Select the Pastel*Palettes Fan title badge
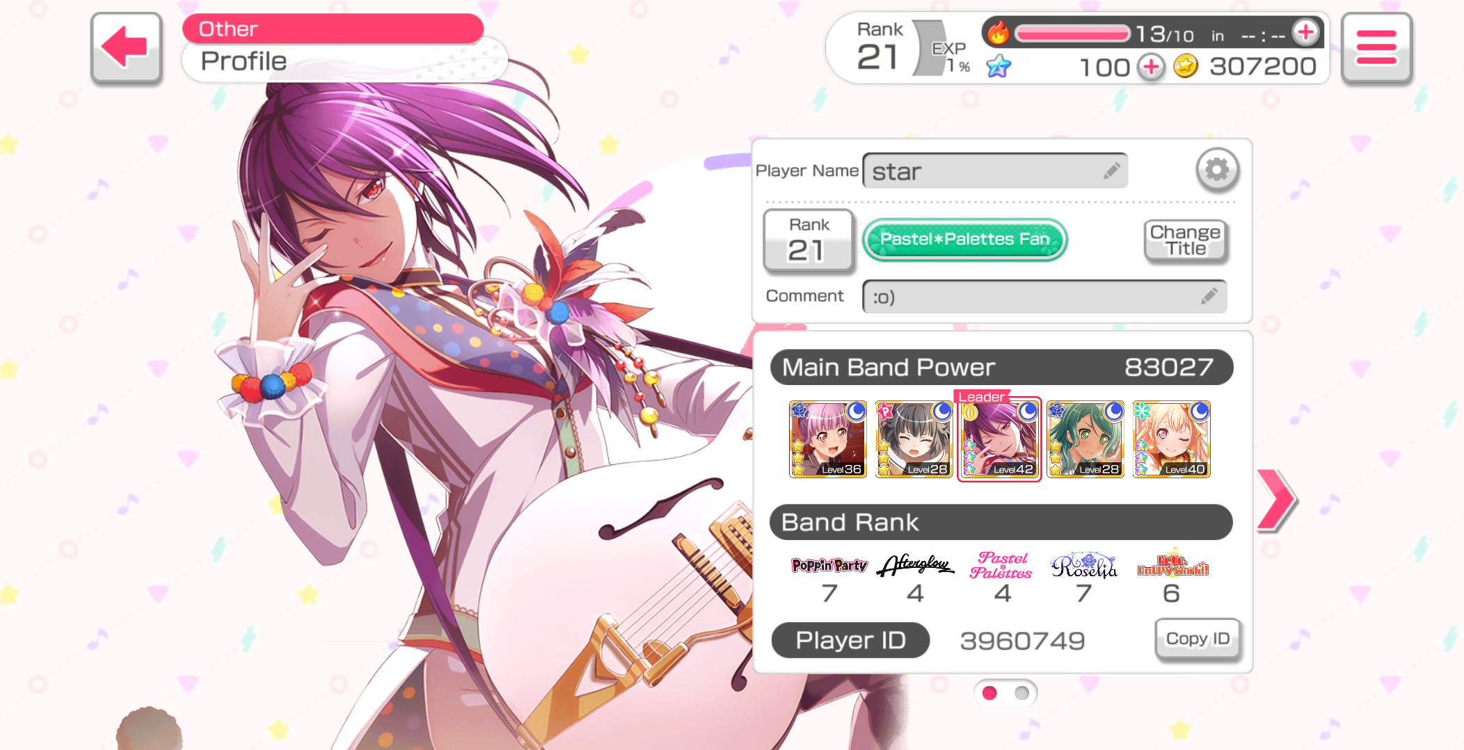The image size is (1464, 750). point(964,240)
